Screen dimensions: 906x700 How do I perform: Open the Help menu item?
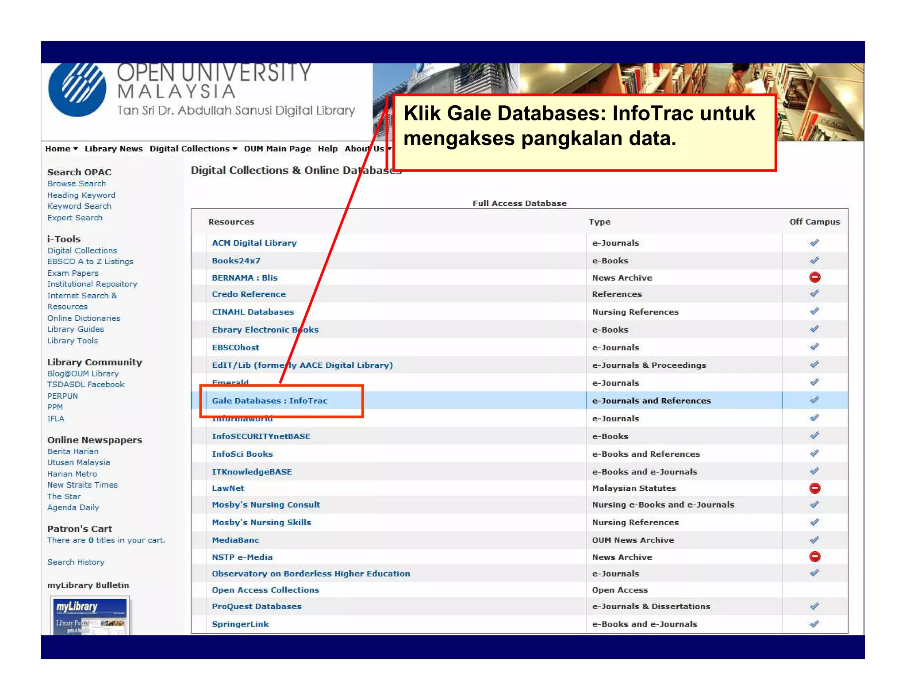pyautogui.click(x=327, y=149)
